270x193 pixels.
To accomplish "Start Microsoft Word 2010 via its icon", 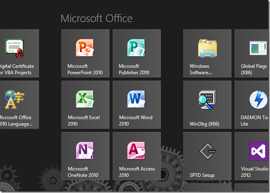I will pyautogui.click(x=136, y=99).
